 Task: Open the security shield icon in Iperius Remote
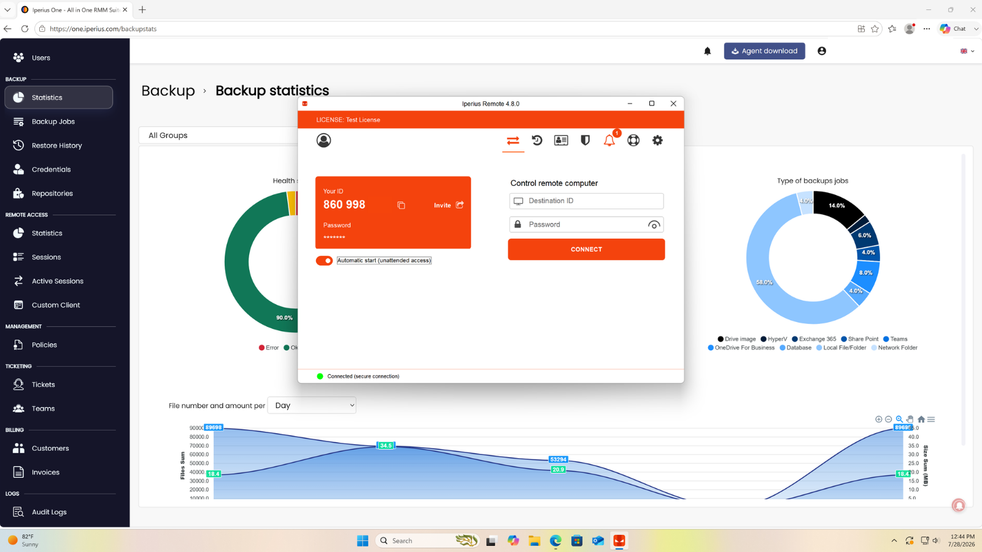586,140
